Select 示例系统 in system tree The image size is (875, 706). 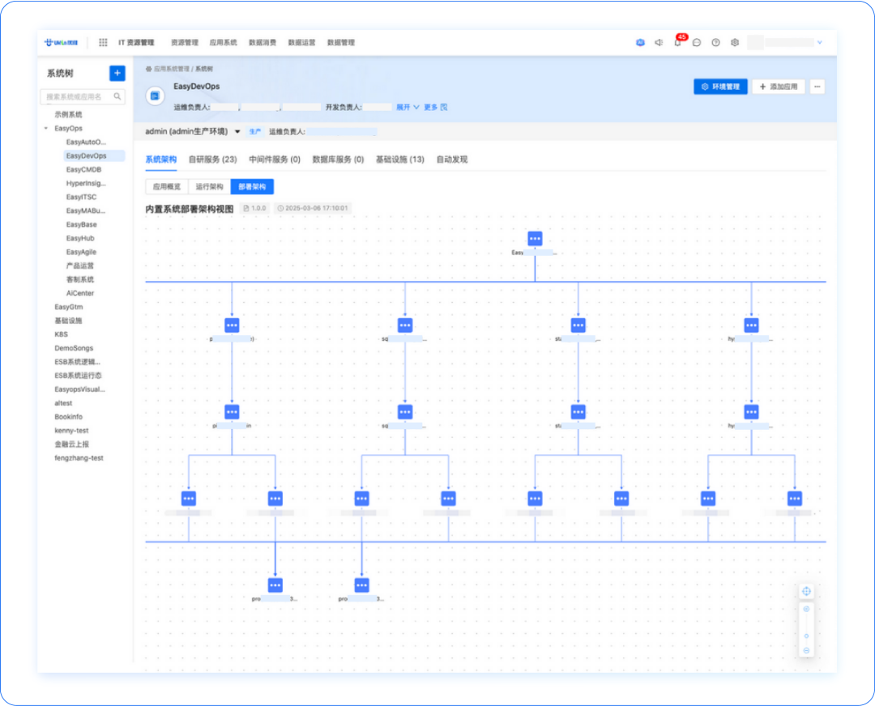[68, 114]
